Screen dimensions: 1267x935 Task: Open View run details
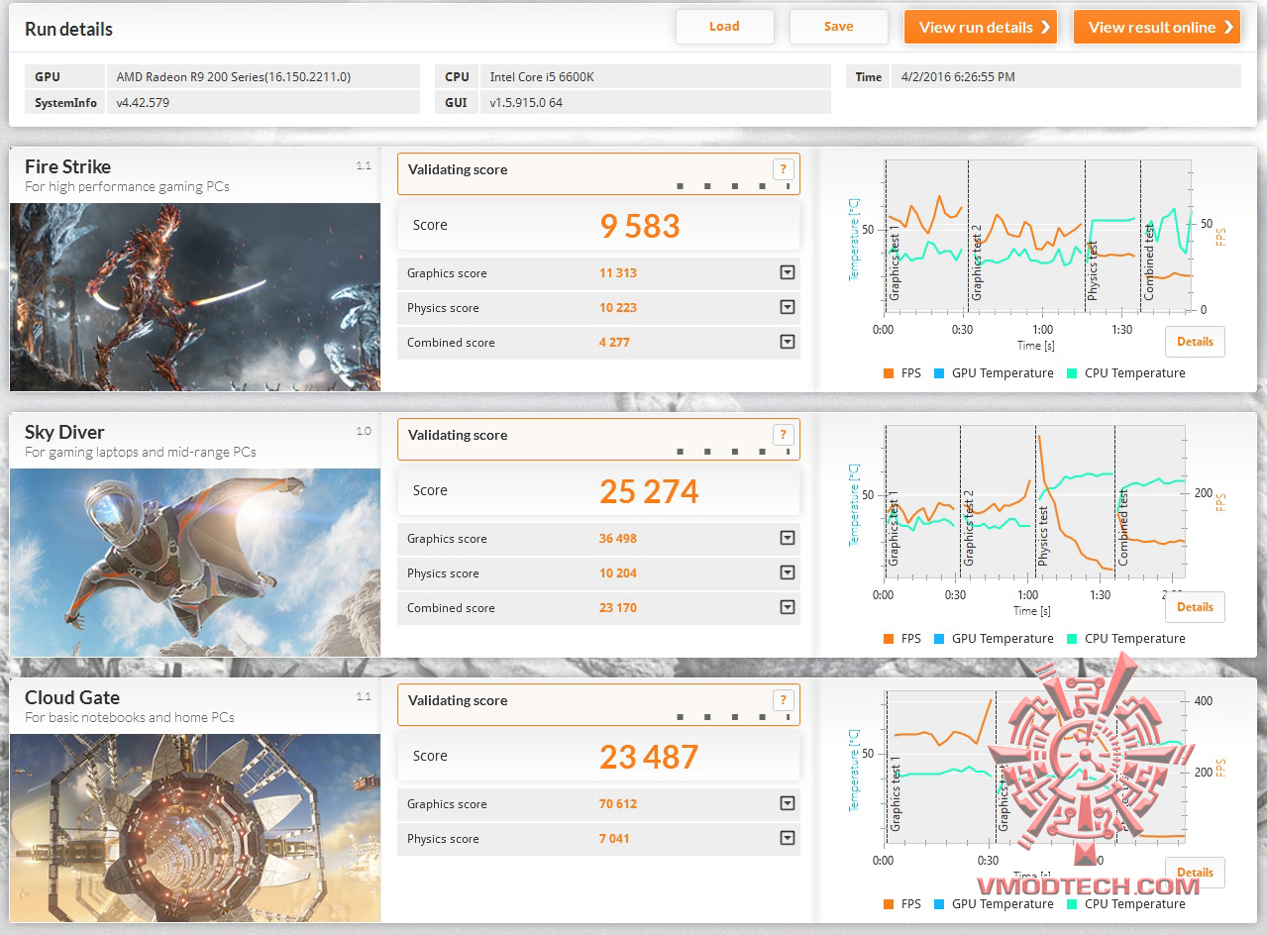(x=981, y=27)
